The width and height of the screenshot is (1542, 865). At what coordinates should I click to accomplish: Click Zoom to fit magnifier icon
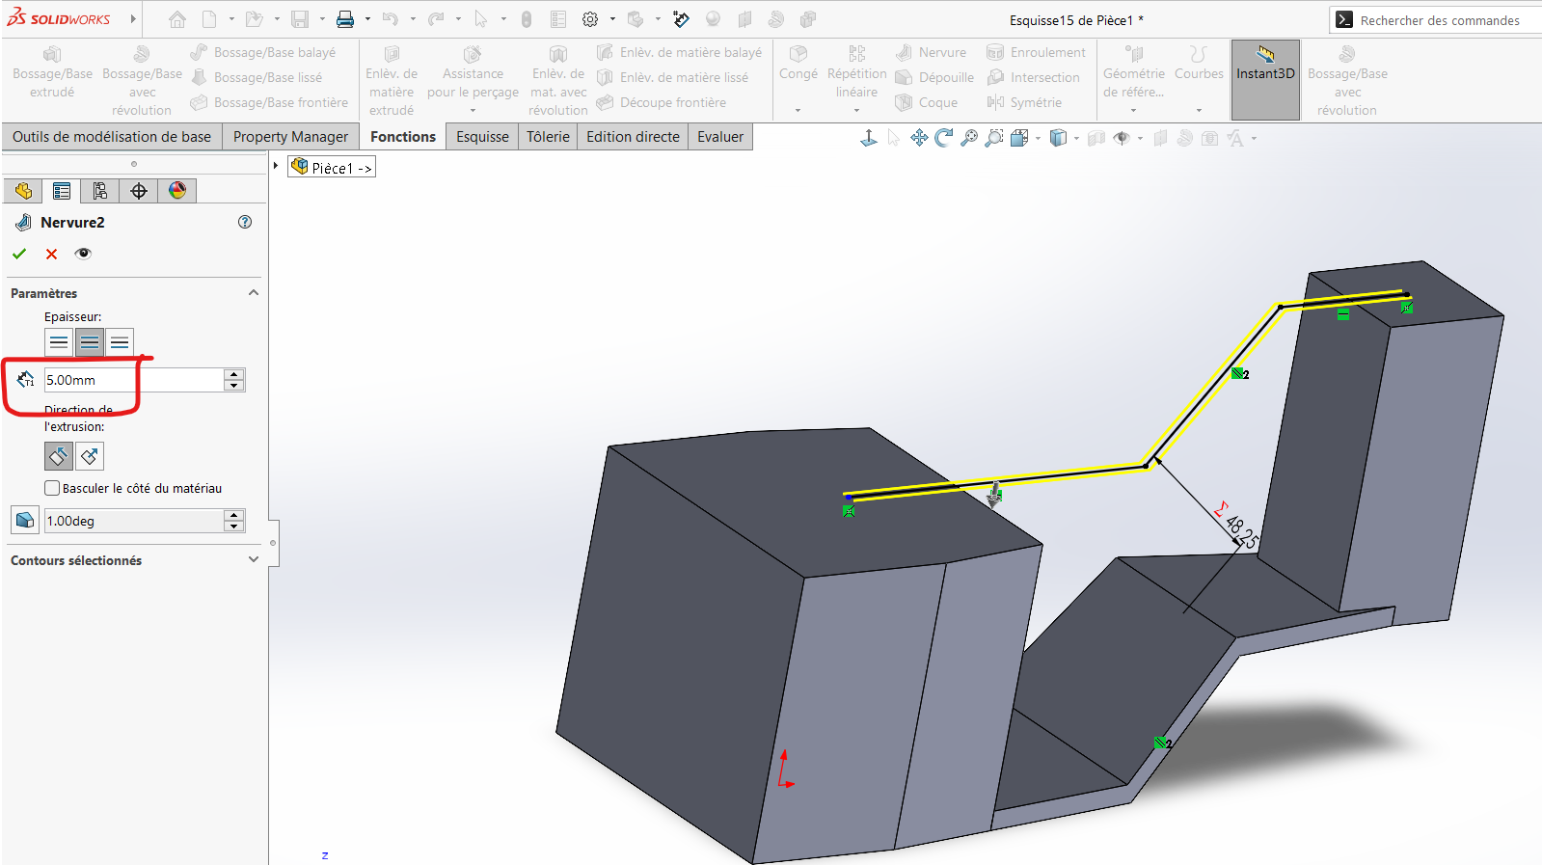coord(969,138)
